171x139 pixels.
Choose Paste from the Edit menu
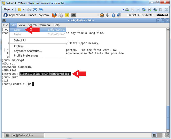38,34
